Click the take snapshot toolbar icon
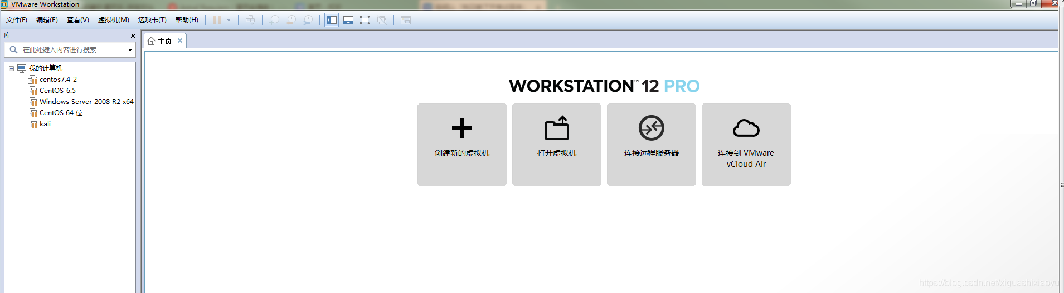Viewport: 1064px width, 293px height. point(274,20)
